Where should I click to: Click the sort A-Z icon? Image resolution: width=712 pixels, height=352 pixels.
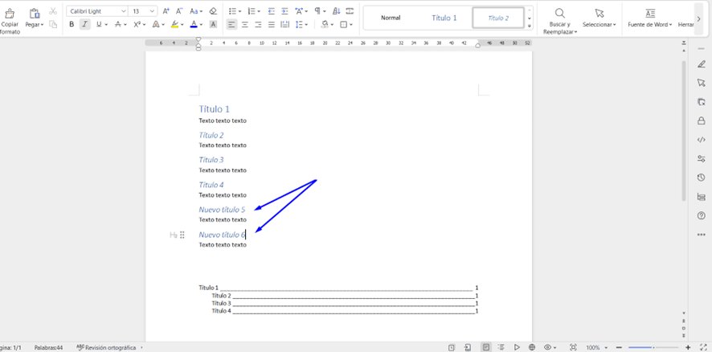pyautogui.click(x=337, y=11)
